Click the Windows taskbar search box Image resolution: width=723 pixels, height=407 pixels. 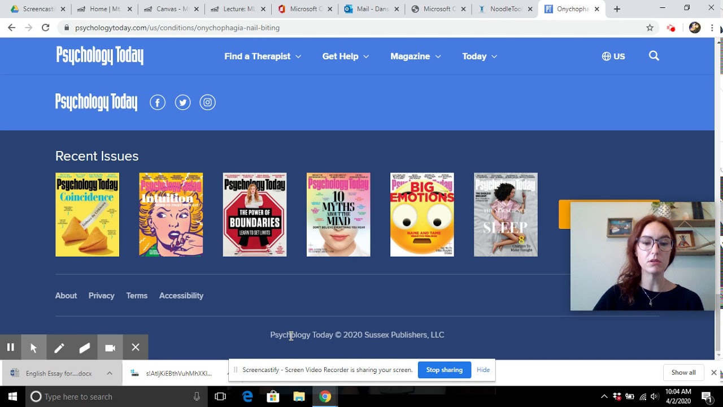(116, 397)
